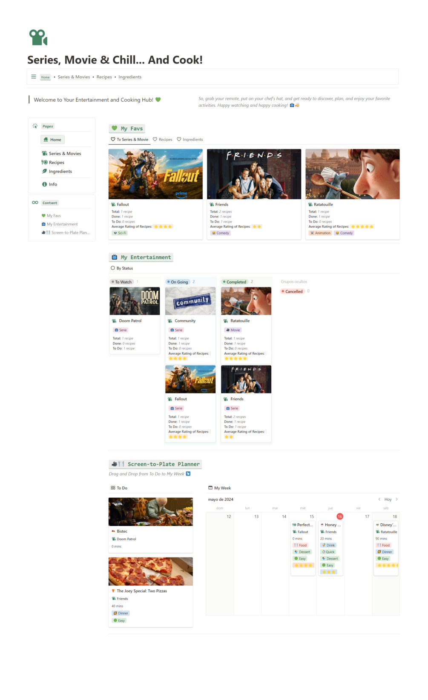Click the sparkle icon beside Pages

35,126
